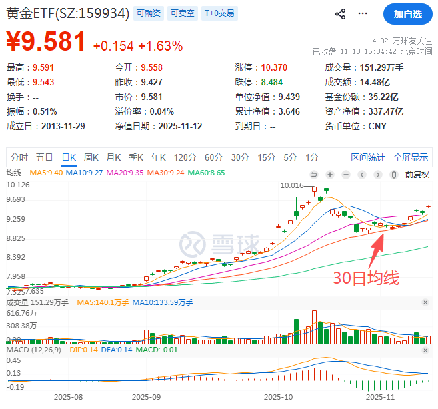Click the candlestick style icon

pos(394,175)
